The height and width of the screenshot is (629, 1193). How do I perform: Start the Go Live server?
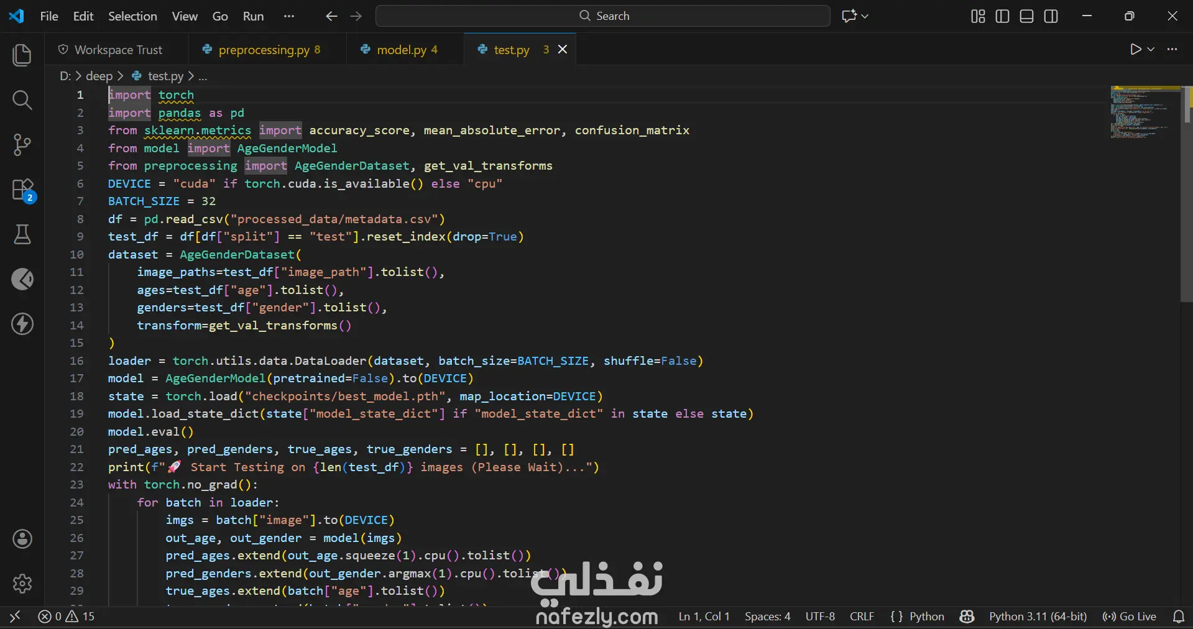[1130, 617]
